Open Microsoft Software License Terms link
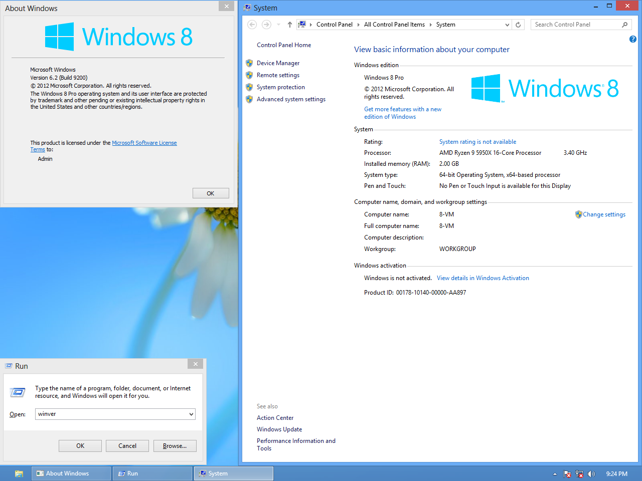Viewport: 642px width, 481px height. (144, 143)
